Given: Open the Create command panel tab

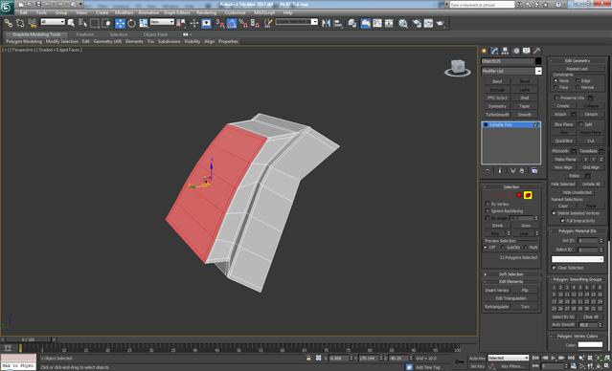Looking at the screenshot, I should tap(484, 51).
